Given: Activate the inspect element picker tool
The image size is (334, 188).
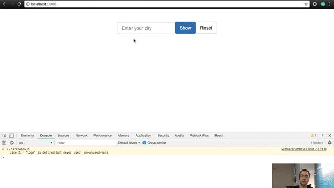Looking at the screenshot, I should 4,136.
